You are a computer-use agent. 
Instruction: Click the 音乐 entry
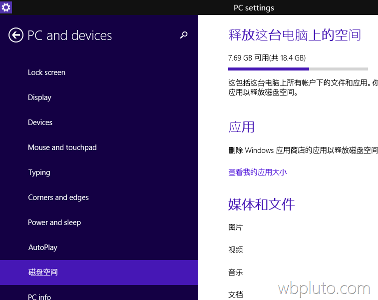coord(235,272)
